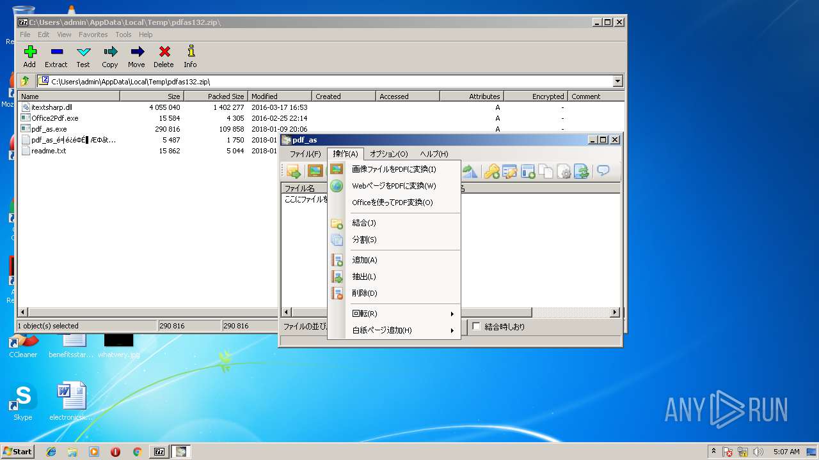Sort 7-Zip list by Encrypted column
This screenshot has height=460, width=819.
coord(536,96)
